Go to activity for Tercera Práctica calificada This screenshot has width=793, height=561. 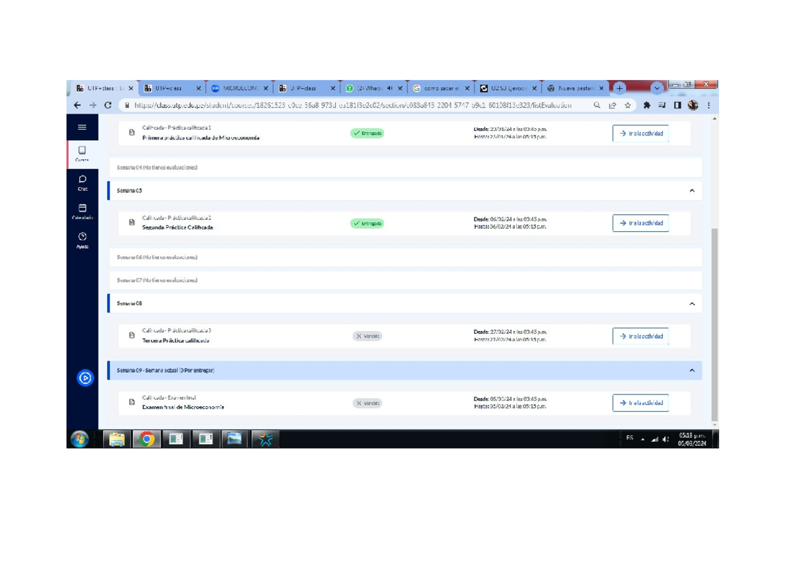coord(640,336)
